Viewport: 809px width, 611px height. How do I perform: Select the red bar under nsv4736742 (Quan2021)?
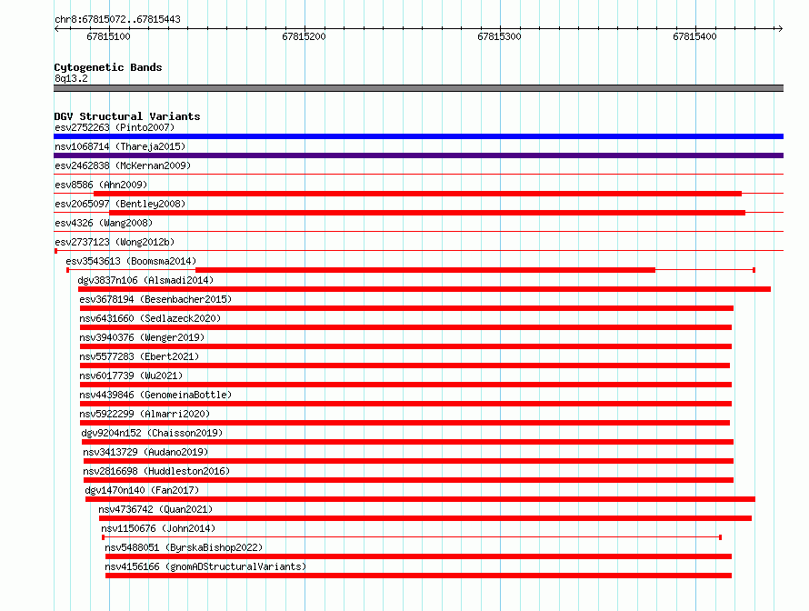pos(425,518)
